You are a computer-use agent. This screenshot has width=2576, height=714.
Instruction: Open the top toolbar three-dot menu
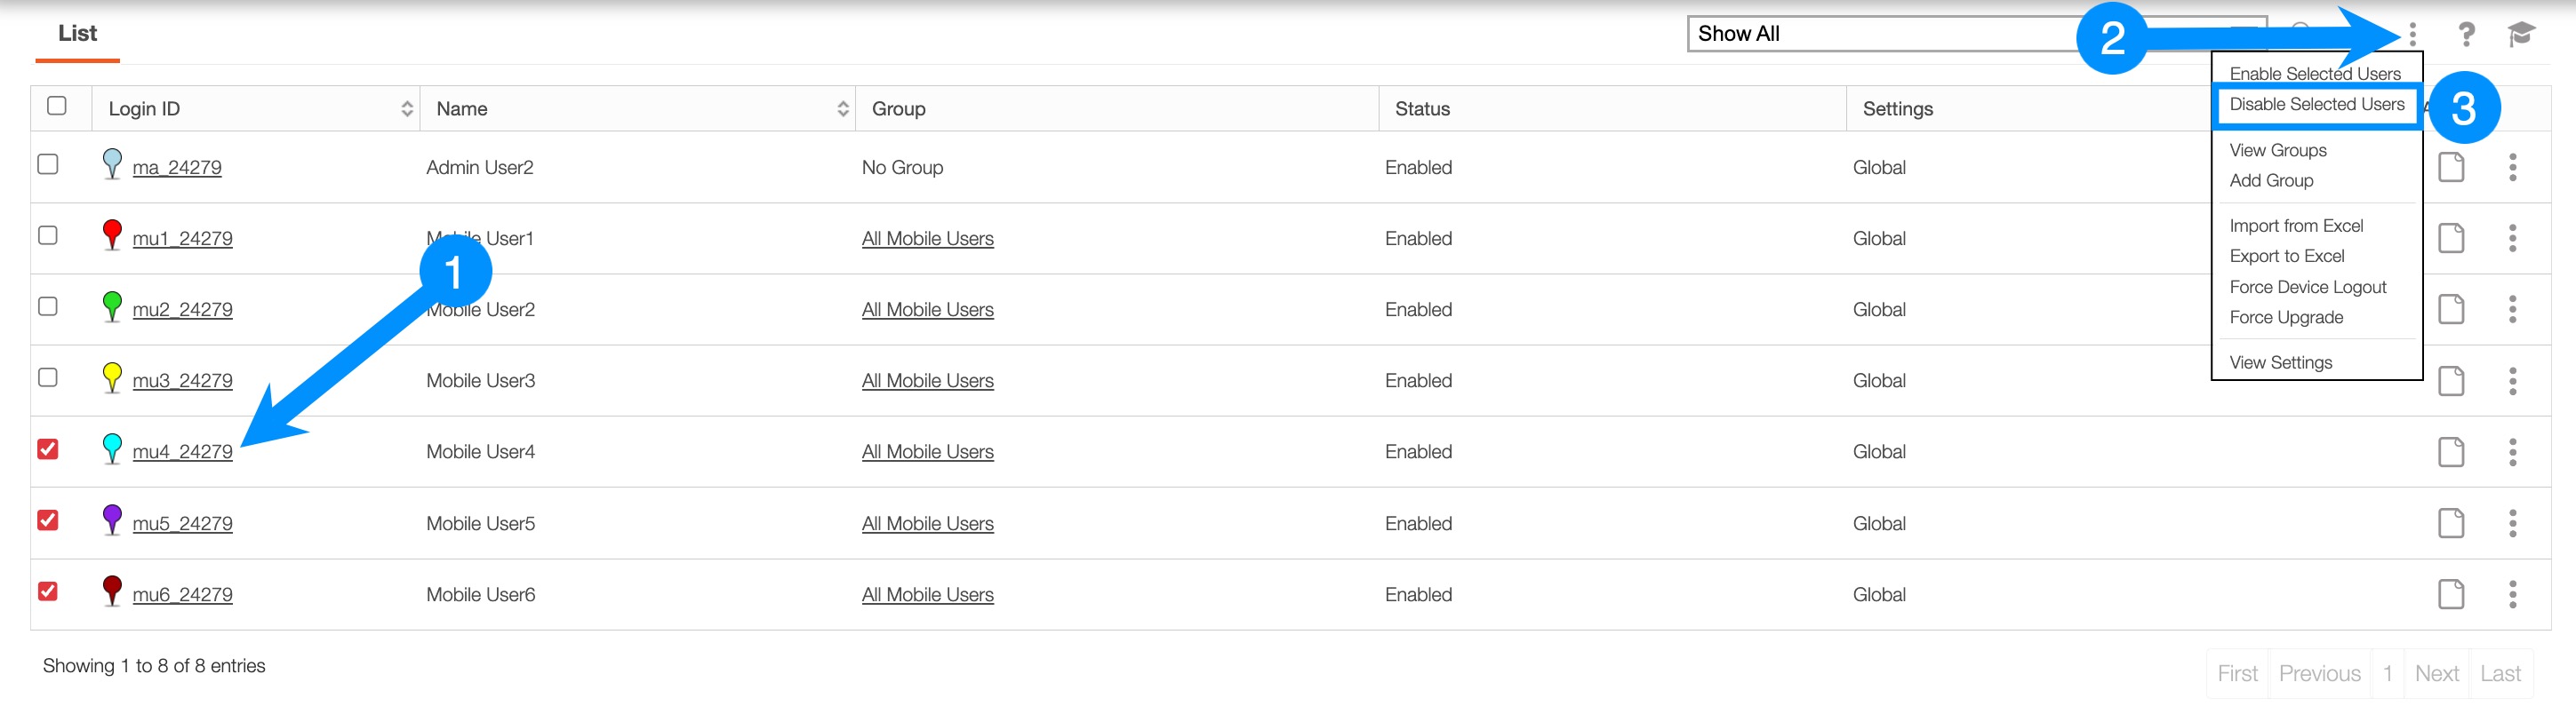coord(2412,35)
